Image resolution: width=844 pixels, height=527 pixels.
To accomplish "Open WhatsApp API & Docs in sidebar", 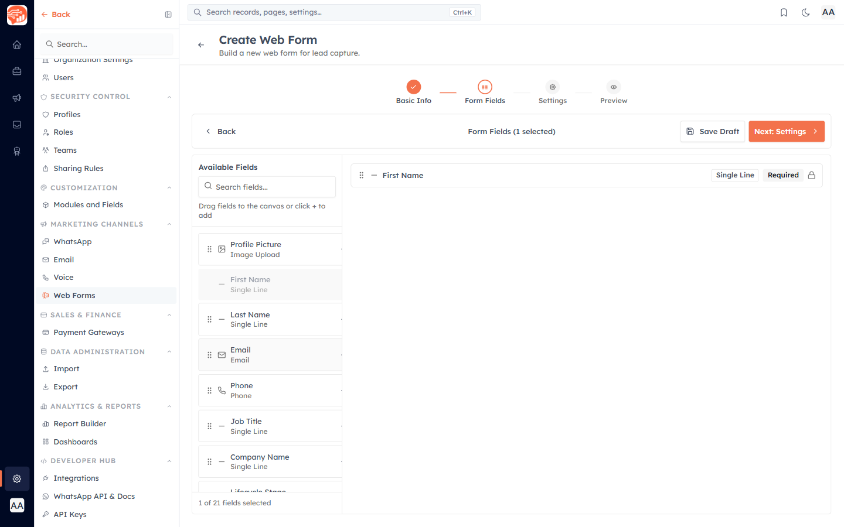I will tap(106, 497).
